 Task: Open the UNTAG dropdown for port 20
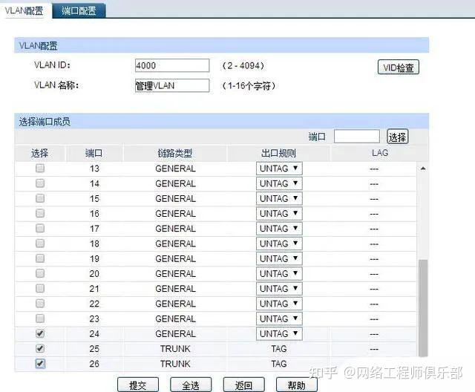coord(279,273)
